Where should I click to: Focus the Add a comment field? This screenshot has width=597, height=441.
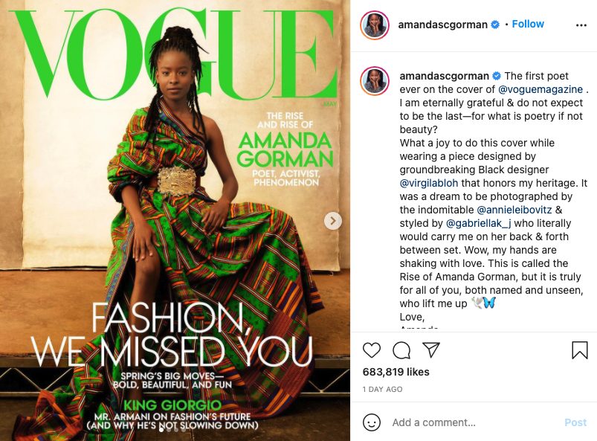click(x=474, y=422)
